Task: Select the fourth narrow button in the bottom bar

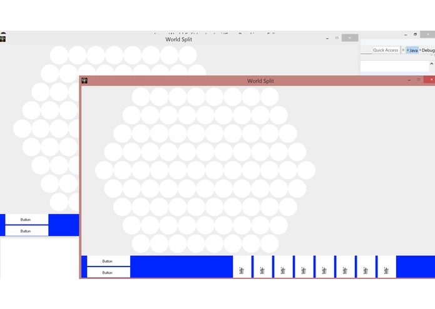Action: coord(304,266)
